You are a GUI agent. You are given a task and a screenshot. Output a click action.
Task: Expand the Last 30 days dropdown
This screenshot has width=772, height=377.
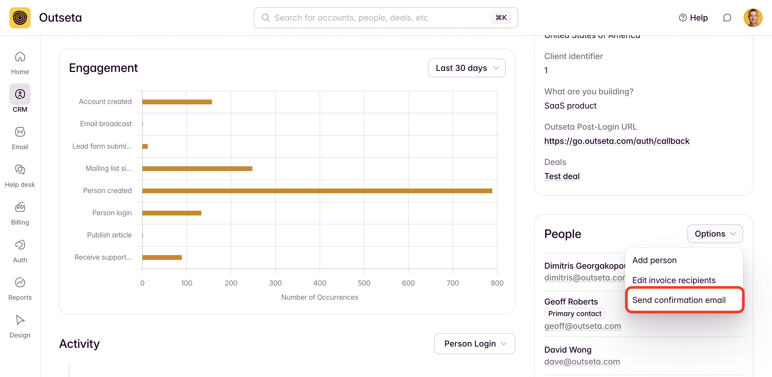[x=466, y=68]
